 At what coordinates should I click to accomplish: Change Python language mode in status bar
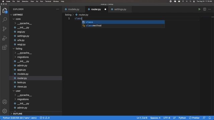182,118
